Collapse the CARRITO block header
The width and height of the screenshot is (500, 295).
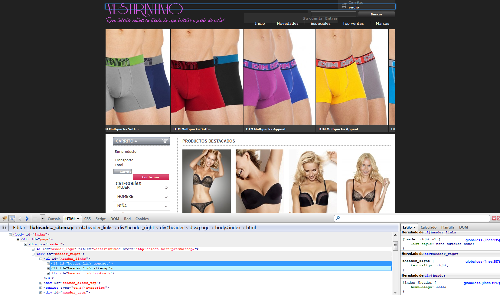[x=141, y=141]
